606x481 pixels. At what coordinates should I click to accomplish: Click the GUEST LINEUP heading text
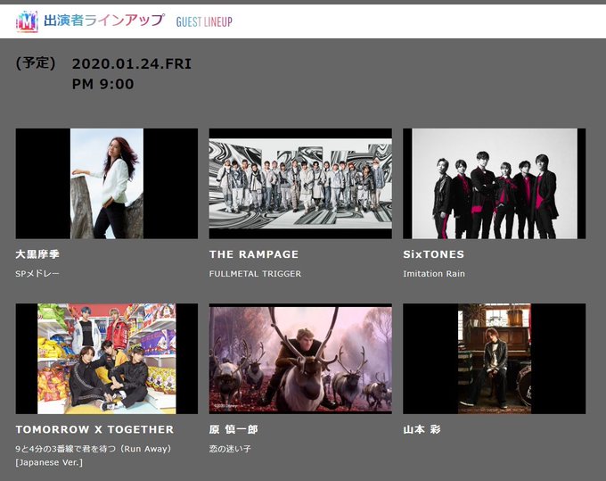(204, 22)
